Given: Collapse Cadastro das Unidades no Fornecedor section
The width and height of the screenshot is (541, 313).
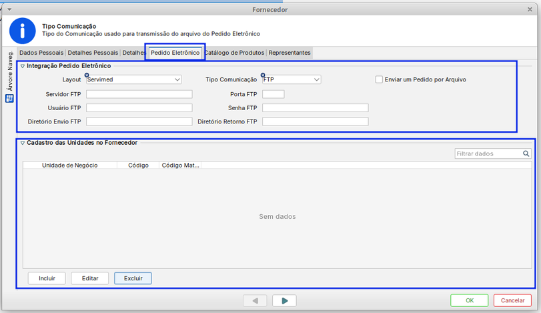Looking at the screenshot, I should click(22, 143).
